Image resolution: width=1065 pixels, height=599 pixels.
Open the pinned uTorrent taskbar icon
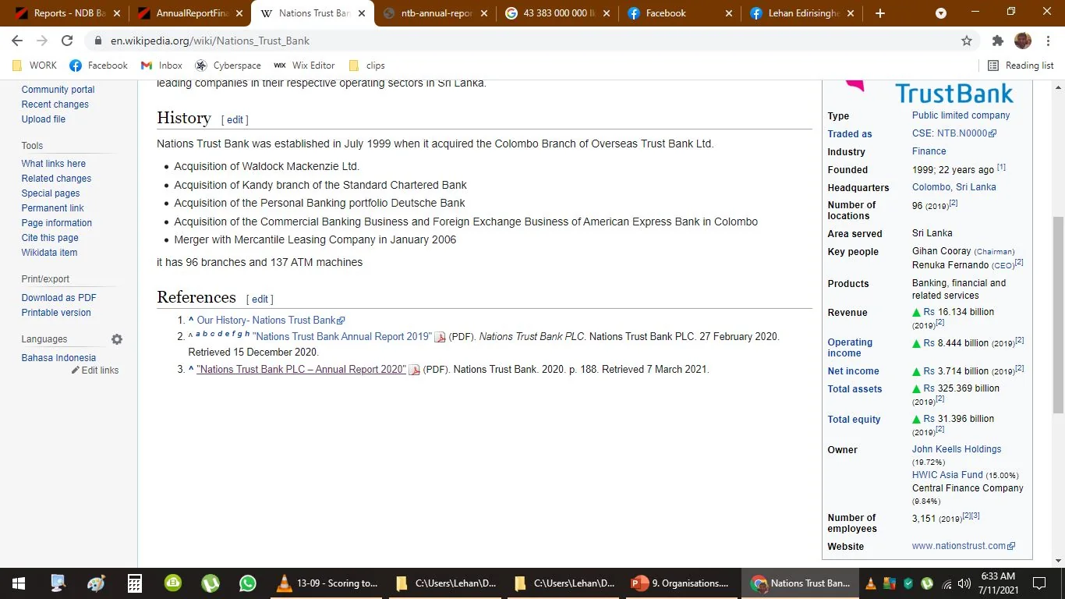(210, 583)
